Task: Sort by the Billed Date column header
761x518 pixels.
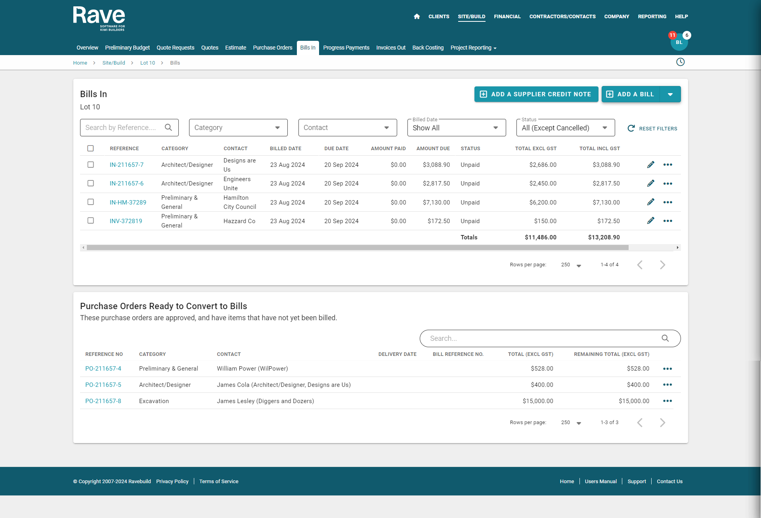Action: [285, 148]
